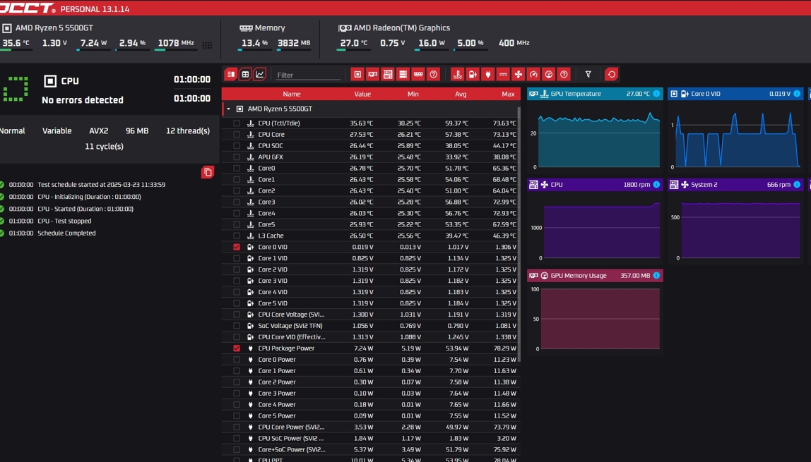Select the System 2 fan graph header
Screen dimensions: 811x462
[735, 184]
